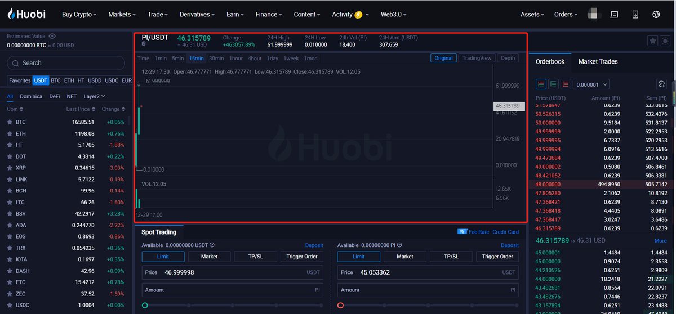The image size is (676, 314).
Task: Select the DeFi category tab
Action: pos(55,96)
